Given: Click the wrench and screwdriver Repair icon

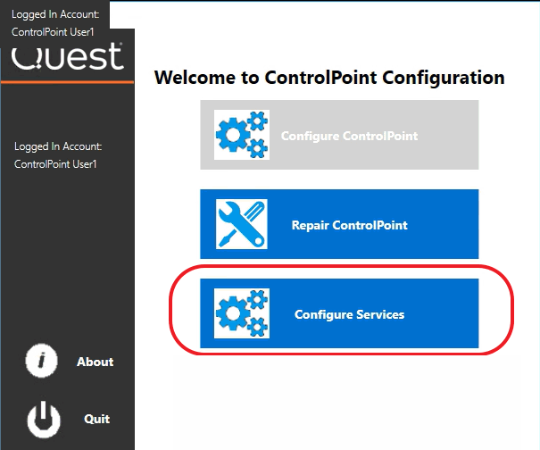Looking at the screenshot, I should (x=242, y=224).
